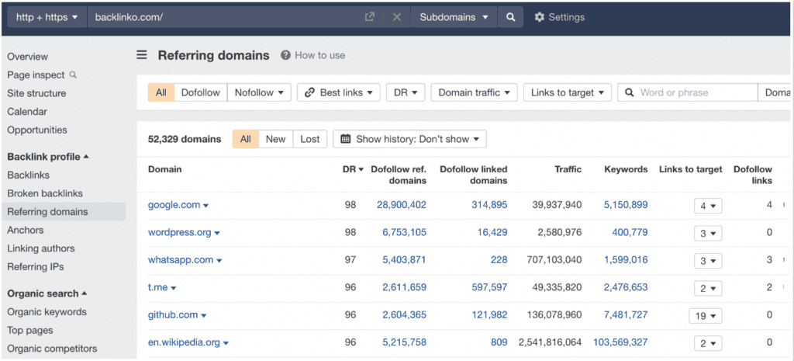Select the Dofollow filter
794x361 pixels.
(x=201, y=92)
